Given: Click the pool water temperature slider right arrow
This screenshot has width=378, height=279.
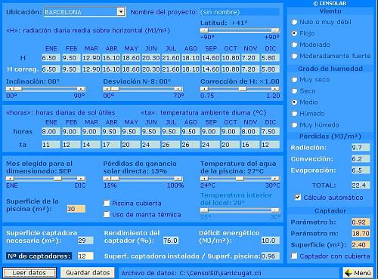Looking at the screenshot, I should pos(275,179).
